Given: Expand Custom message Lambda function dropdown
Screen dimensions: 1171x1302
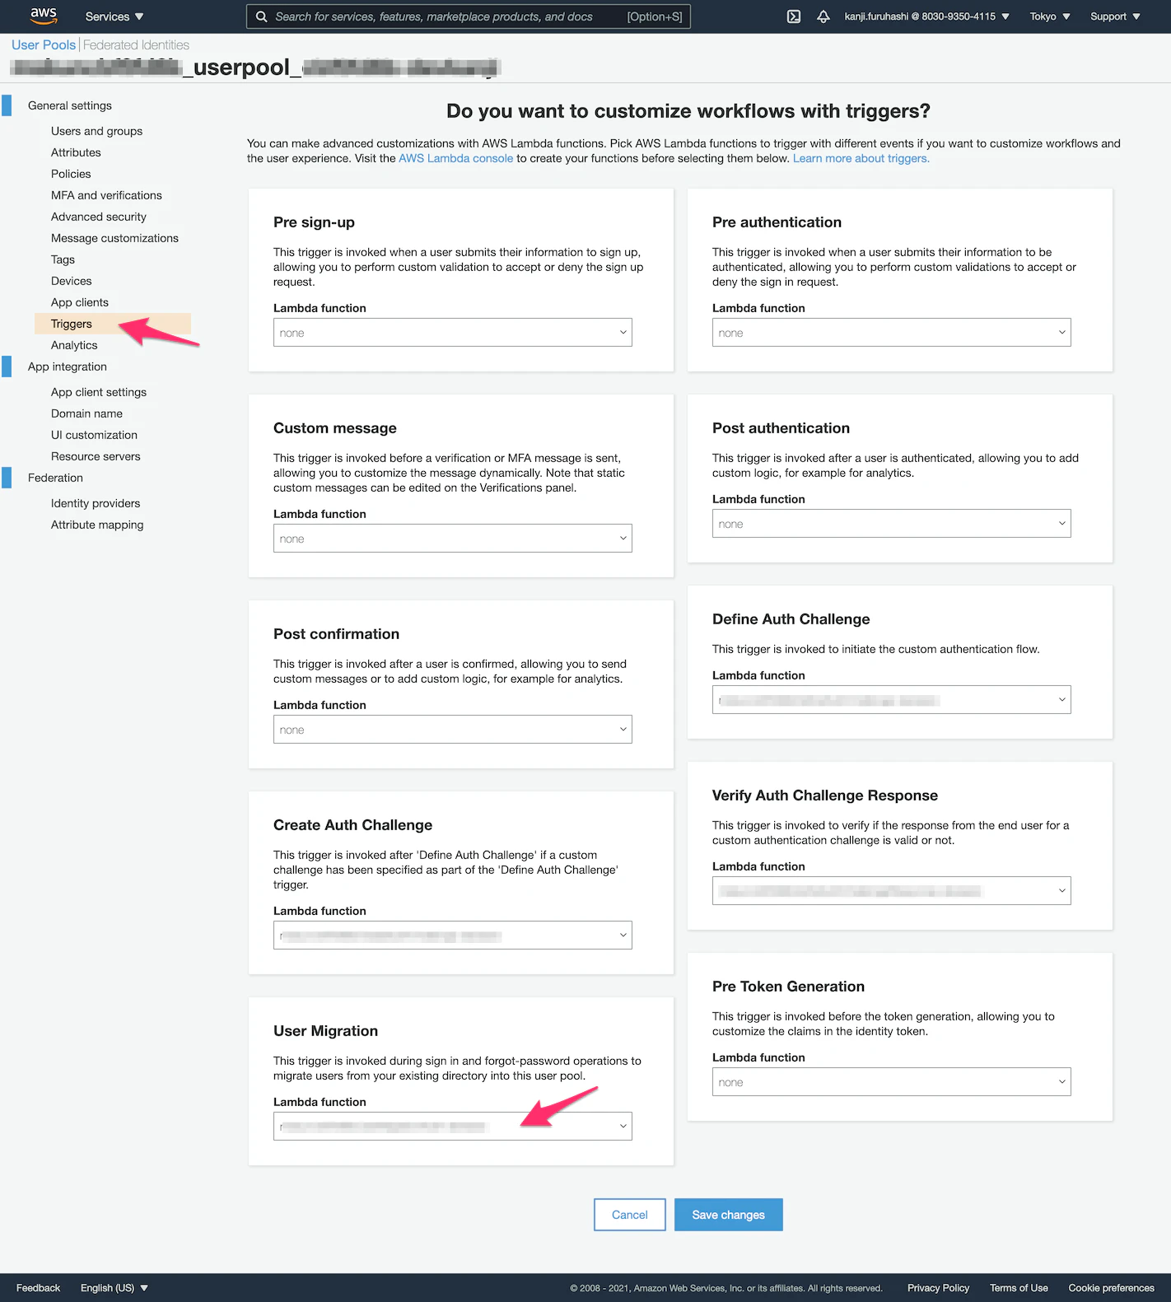Looking at the screenshot, I should click(453, 539).
